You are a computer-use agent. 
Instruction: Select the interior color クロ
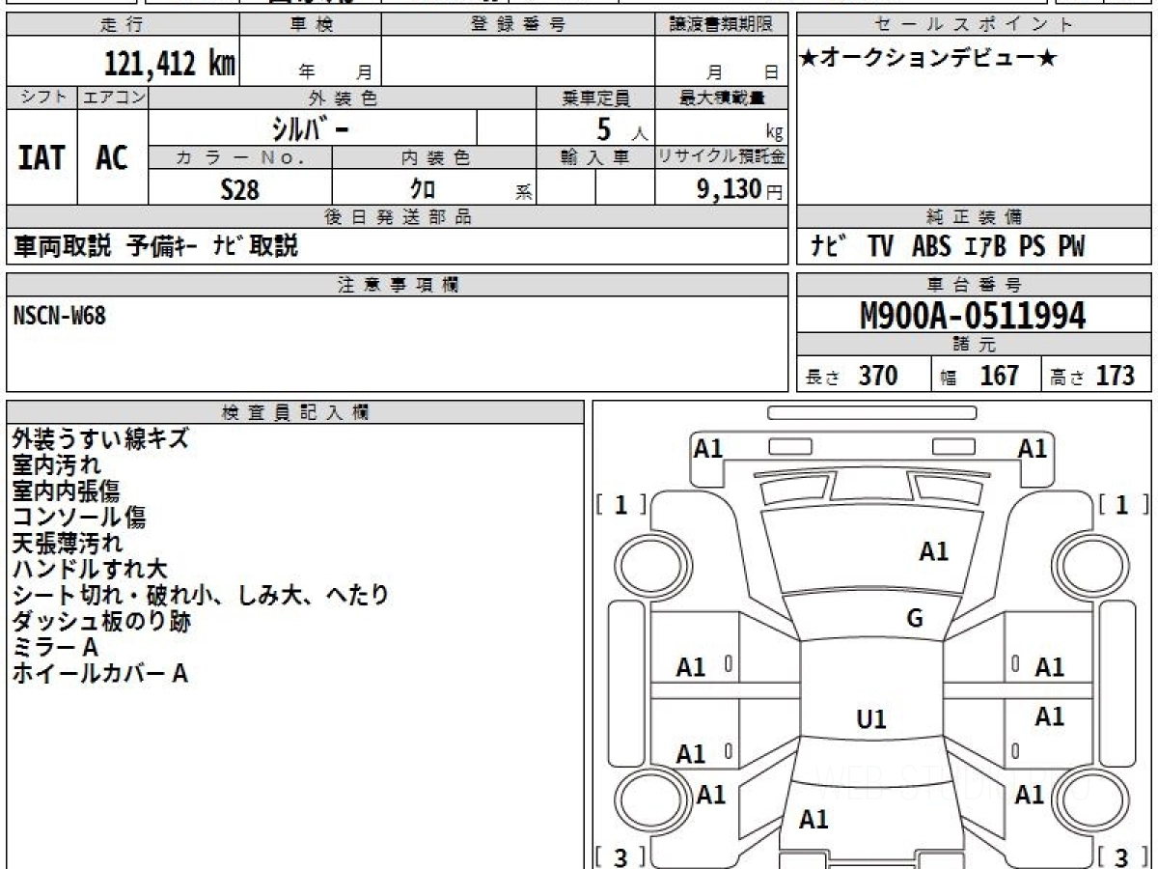[422, 189]
